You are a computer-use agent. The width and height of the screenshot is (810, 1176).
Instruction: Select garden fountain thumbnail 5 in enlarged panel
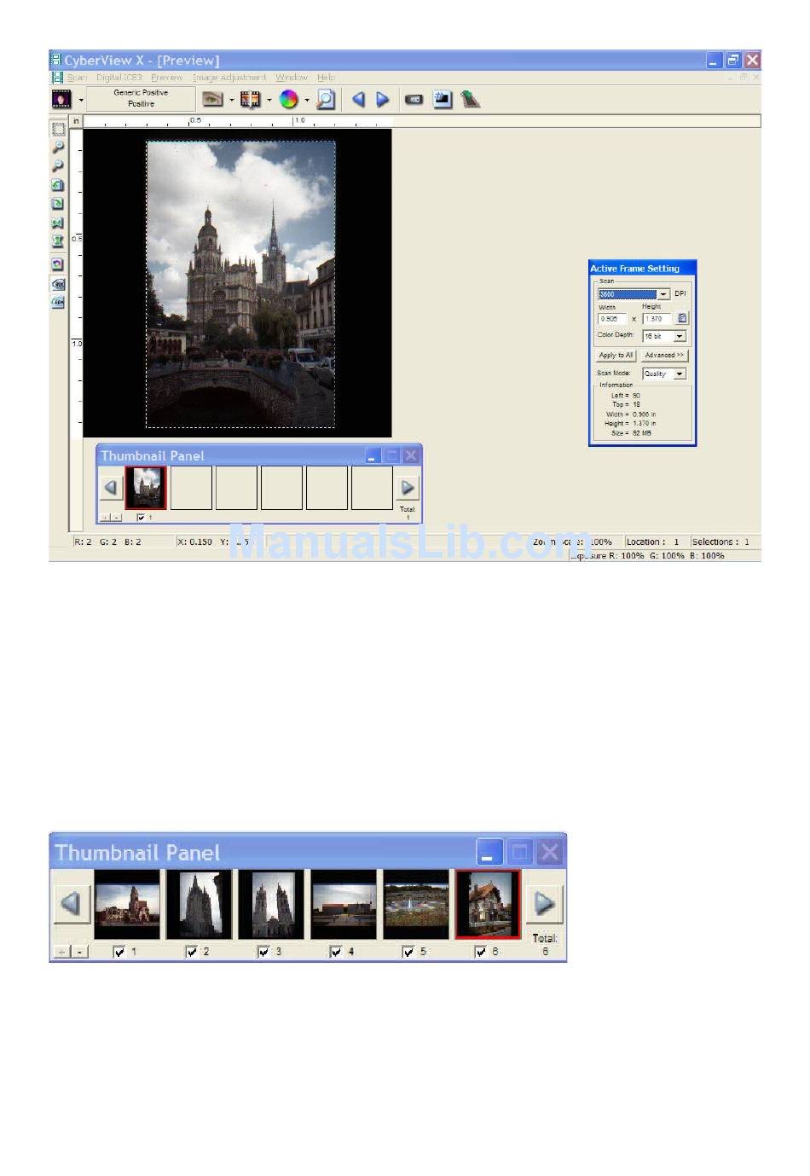tap(415, 905)
